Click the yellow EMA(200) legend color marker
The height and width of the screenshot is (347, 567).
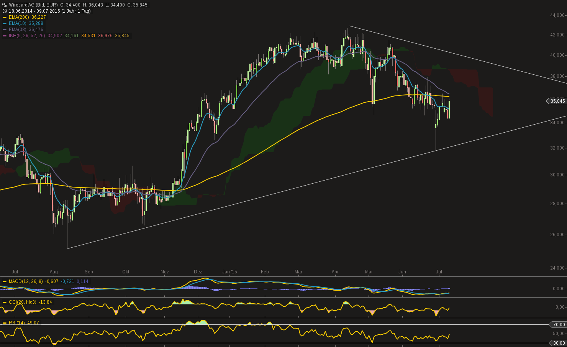point(5,17)
